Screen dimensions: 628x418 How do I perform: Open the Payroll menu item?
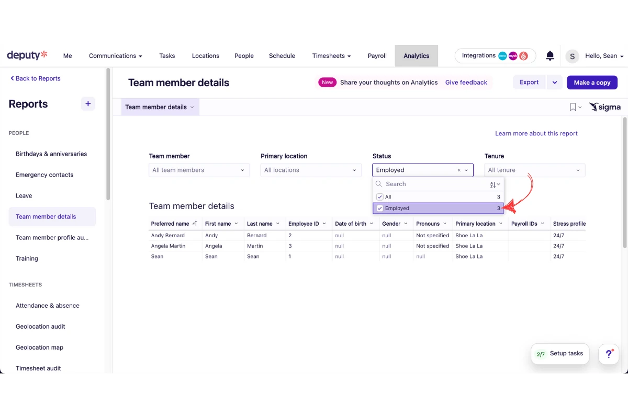click(x=377, y=56)
